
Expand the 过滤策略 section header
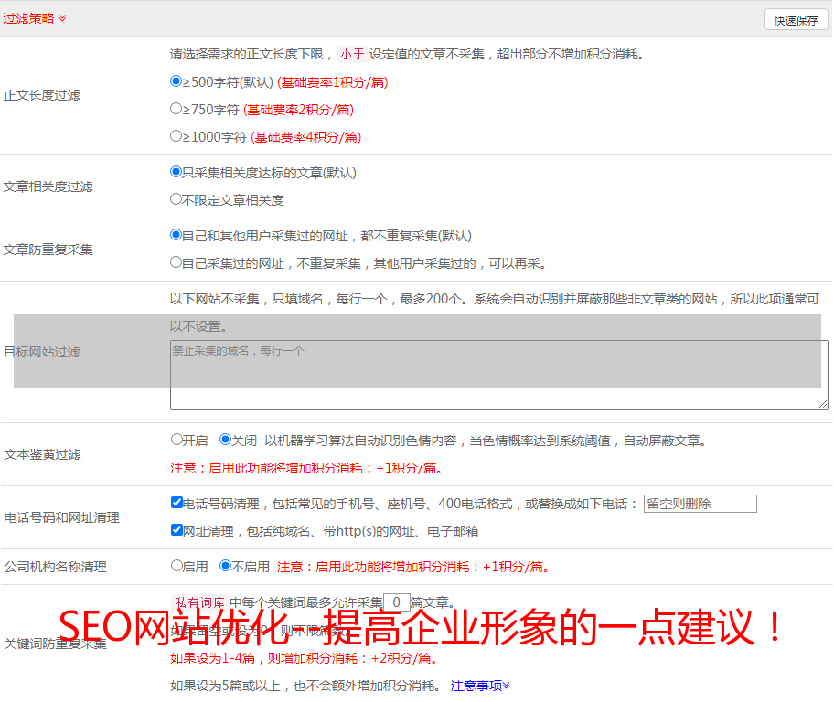pyautogui.click(x=35, y=18)
